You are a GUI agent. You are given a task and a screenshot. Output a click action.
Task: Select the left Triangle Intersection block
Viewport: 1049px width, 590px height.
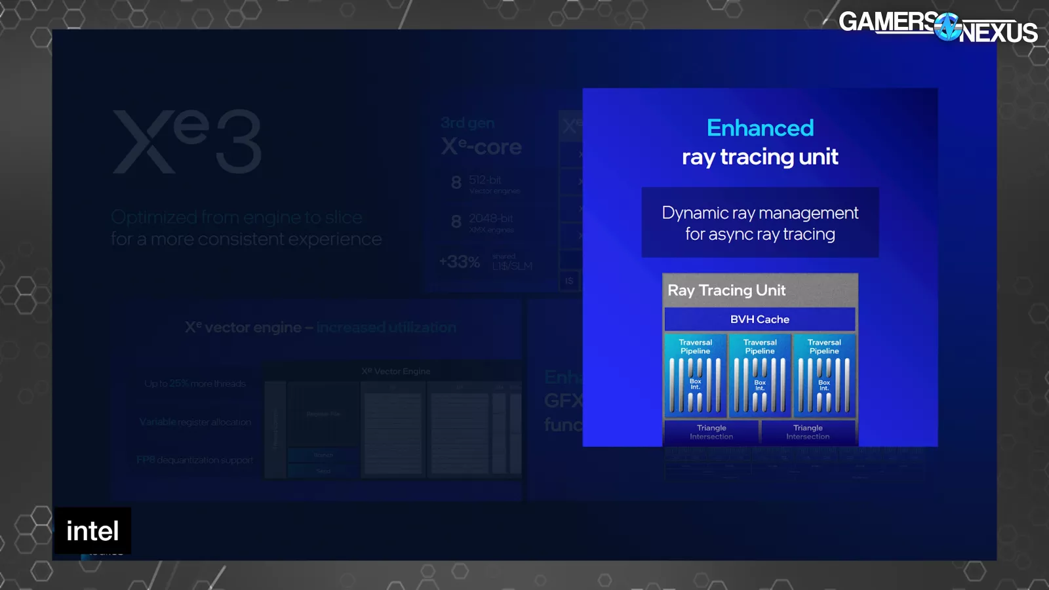(711, 432)
